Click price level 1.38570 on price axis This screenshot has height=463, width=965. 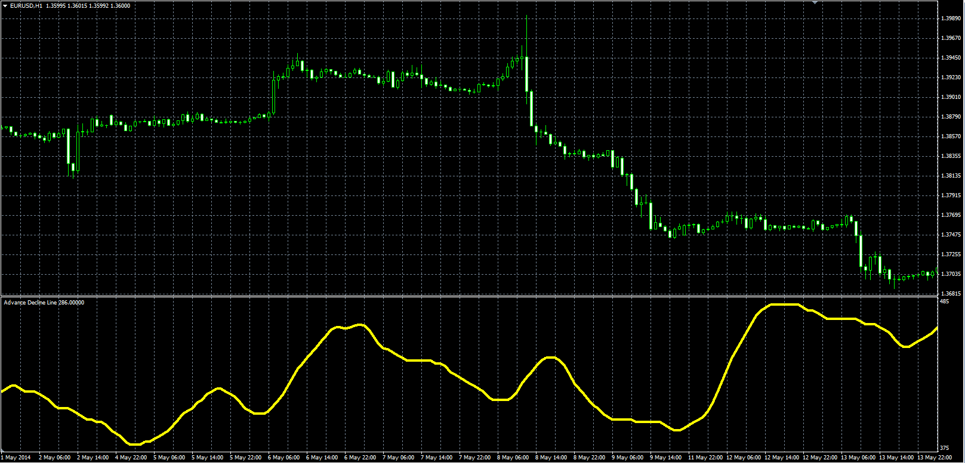(x=951, y=136)
